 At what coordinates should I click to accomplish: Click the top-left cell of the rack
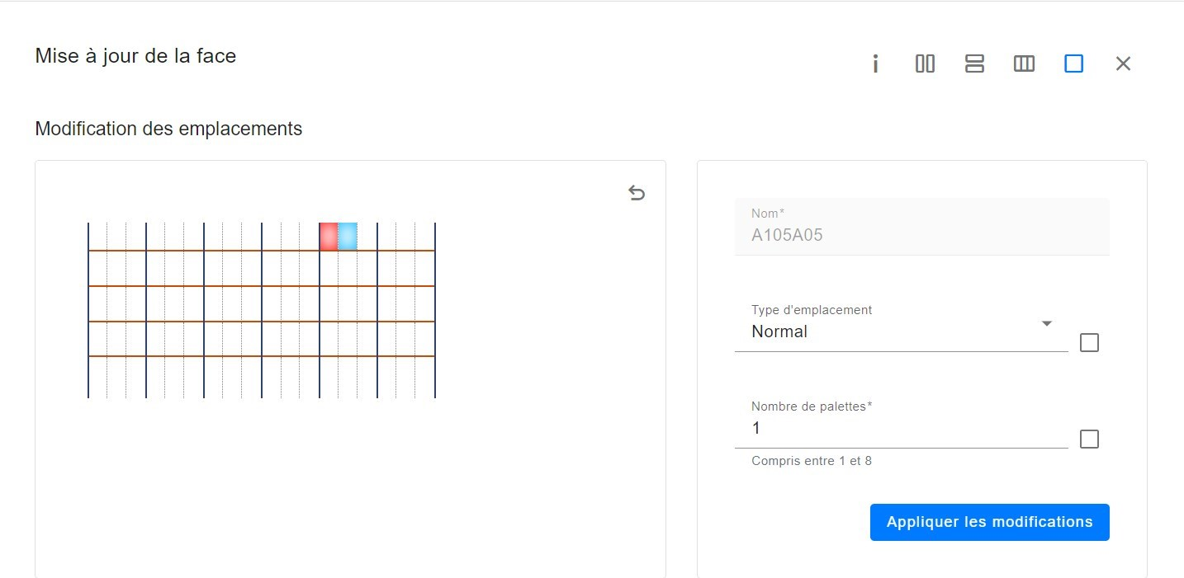point(97,236)
